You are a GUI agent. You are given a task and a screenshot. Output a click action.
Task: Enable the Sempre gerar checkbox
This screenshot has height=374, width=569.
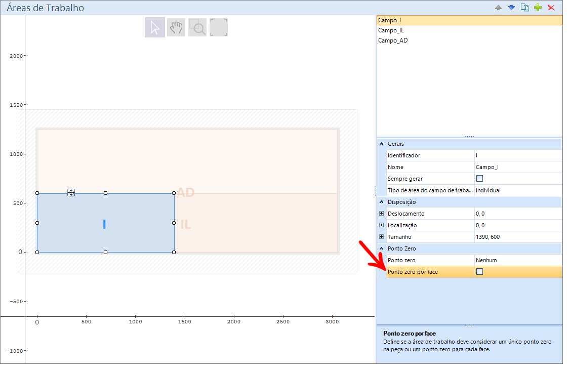[x=479, y=179]
